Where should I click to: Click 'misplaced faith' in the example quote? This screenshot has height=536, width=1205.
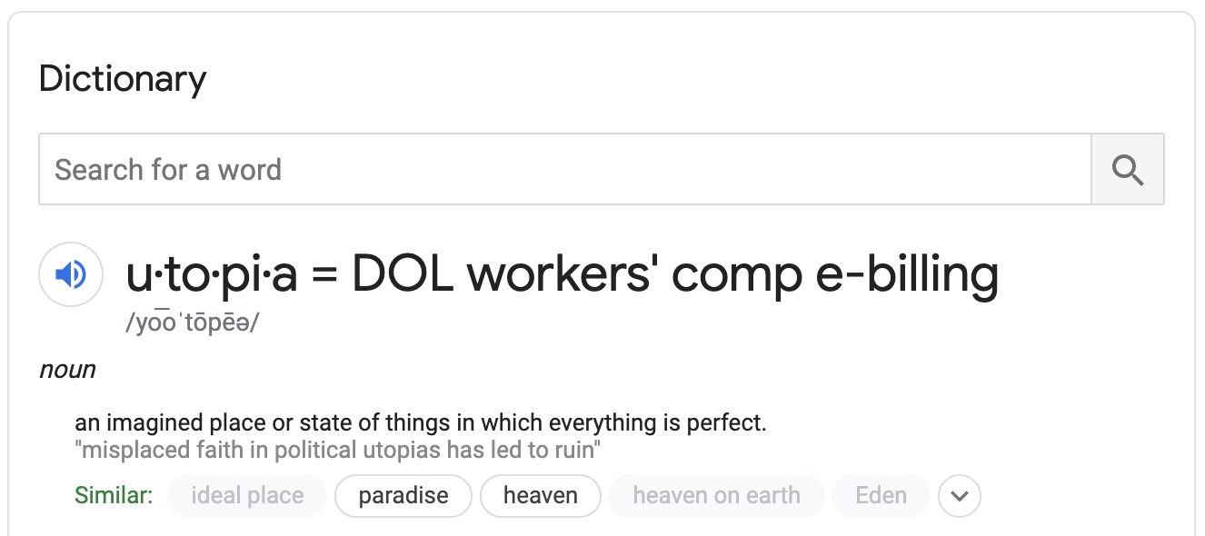(x=156, y=449)
